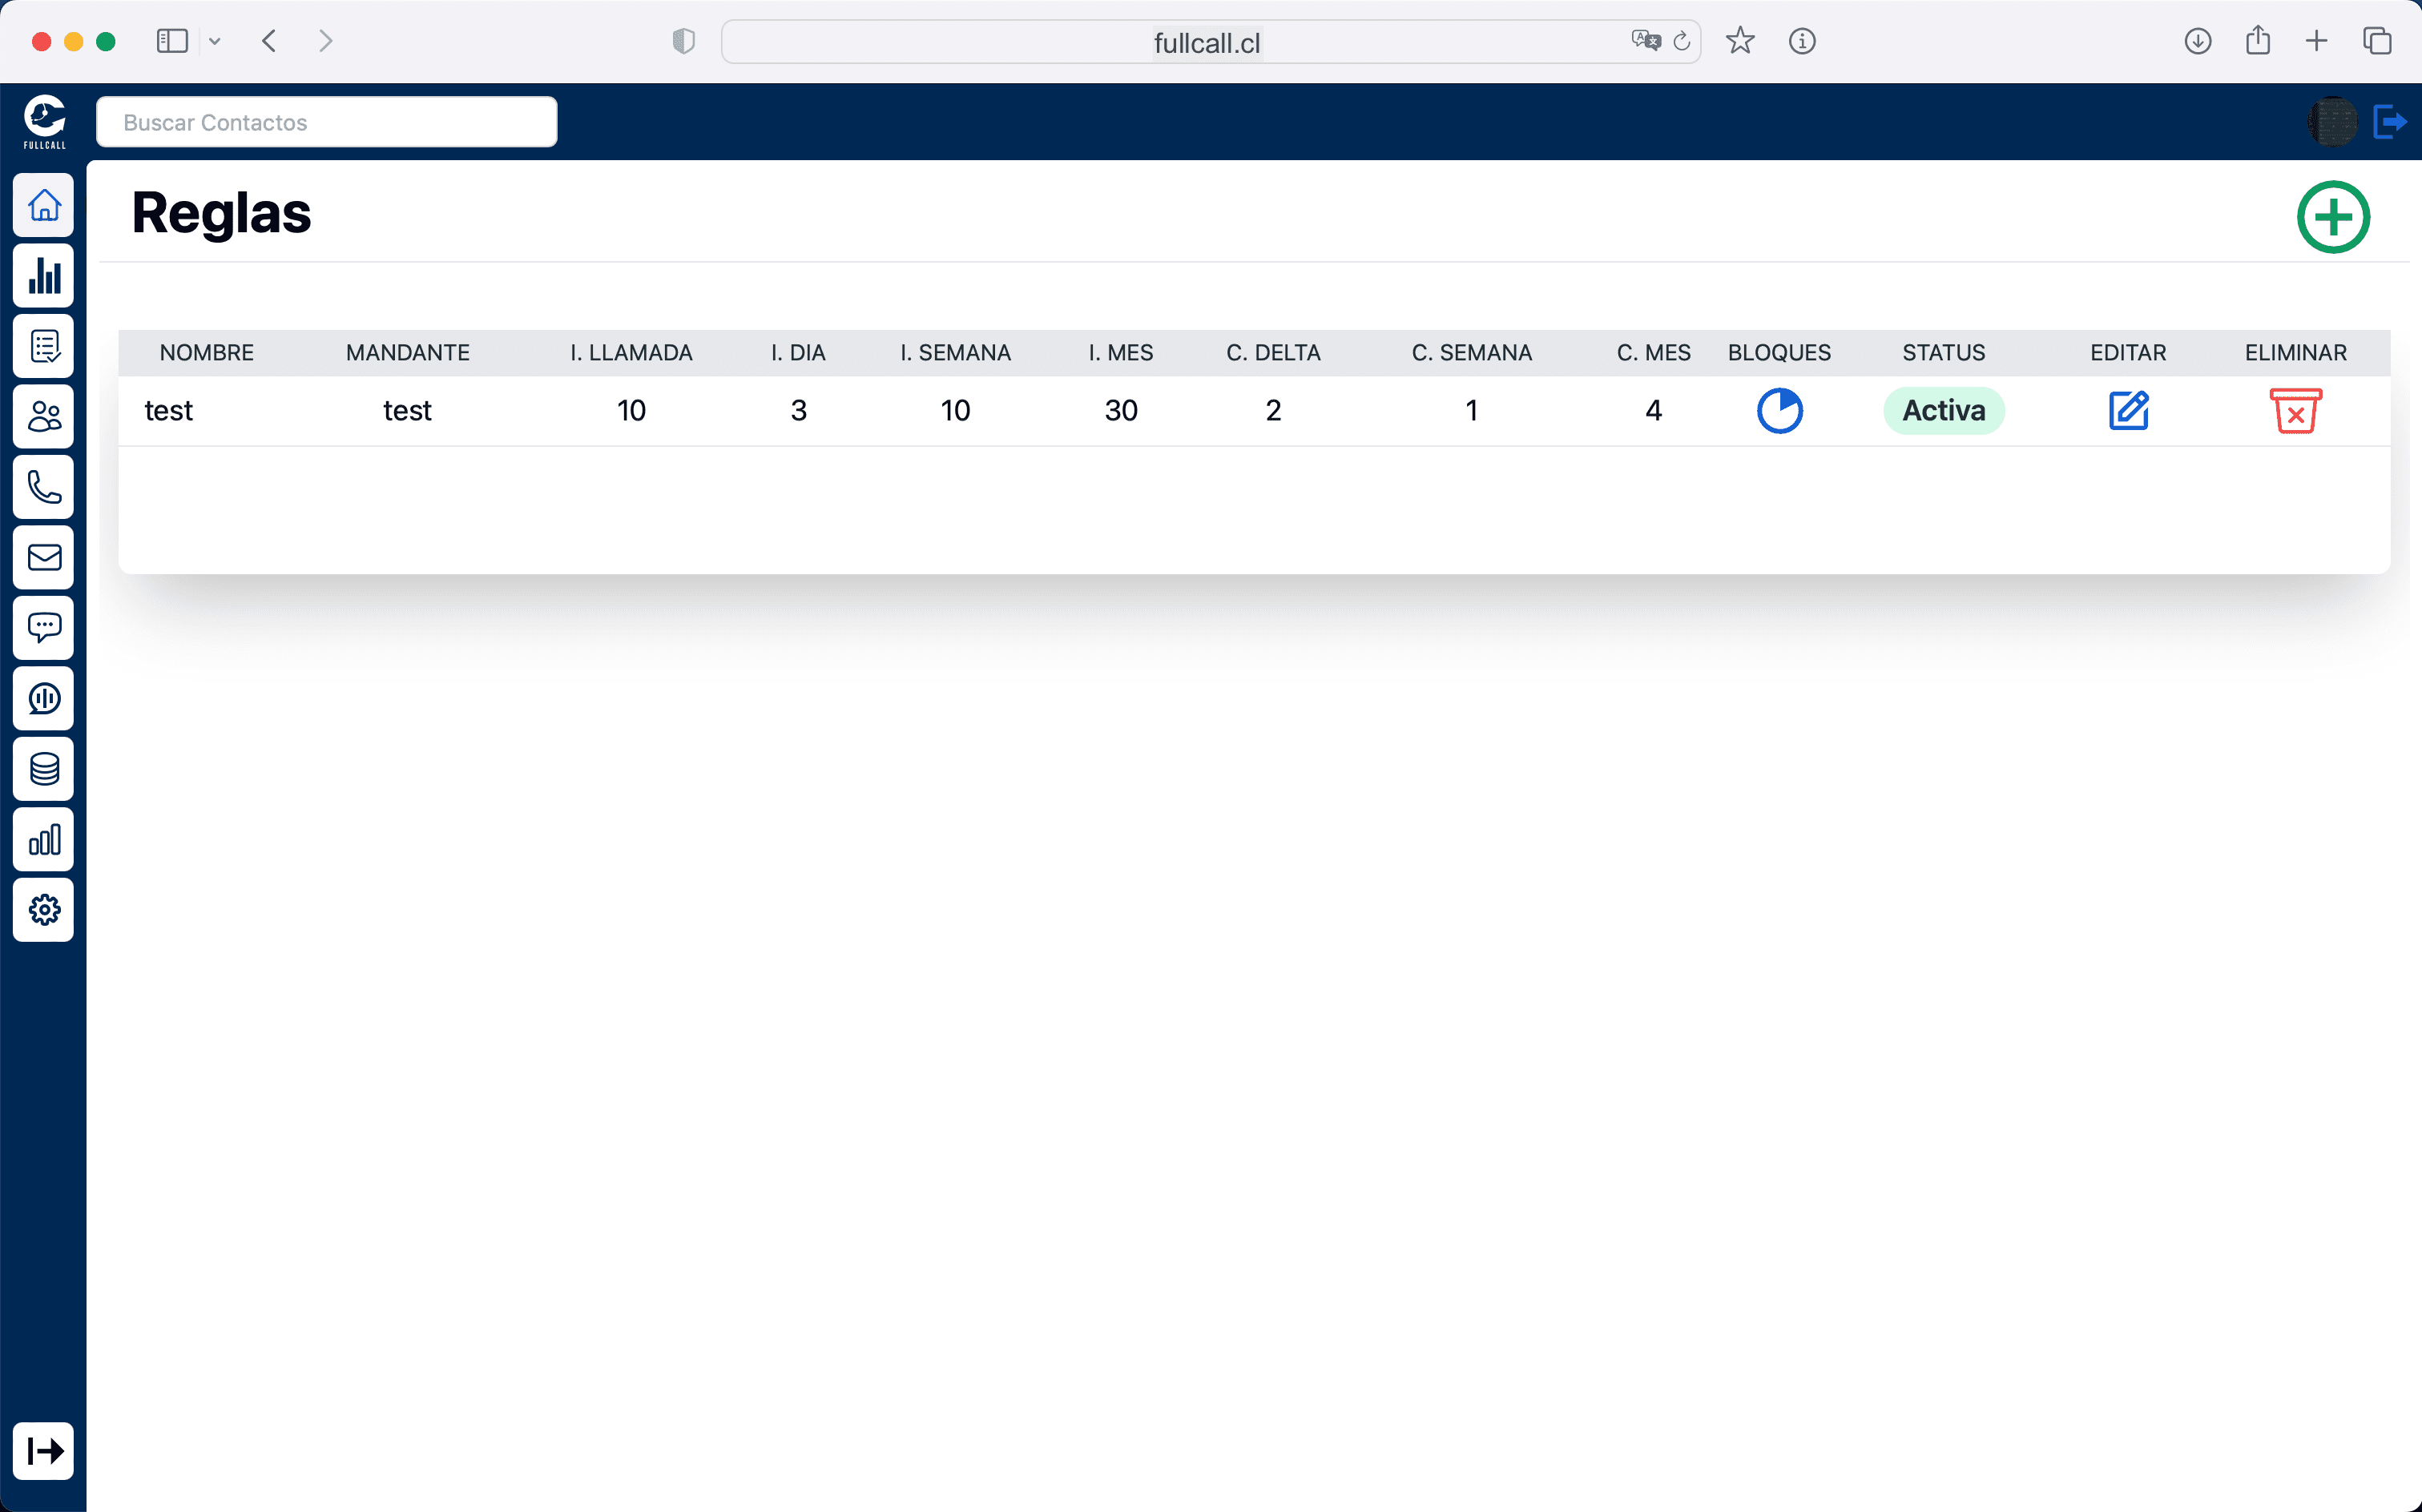Open the checklist tasks sidebar icon
2422x1512 pixels.
pos(44,346)
